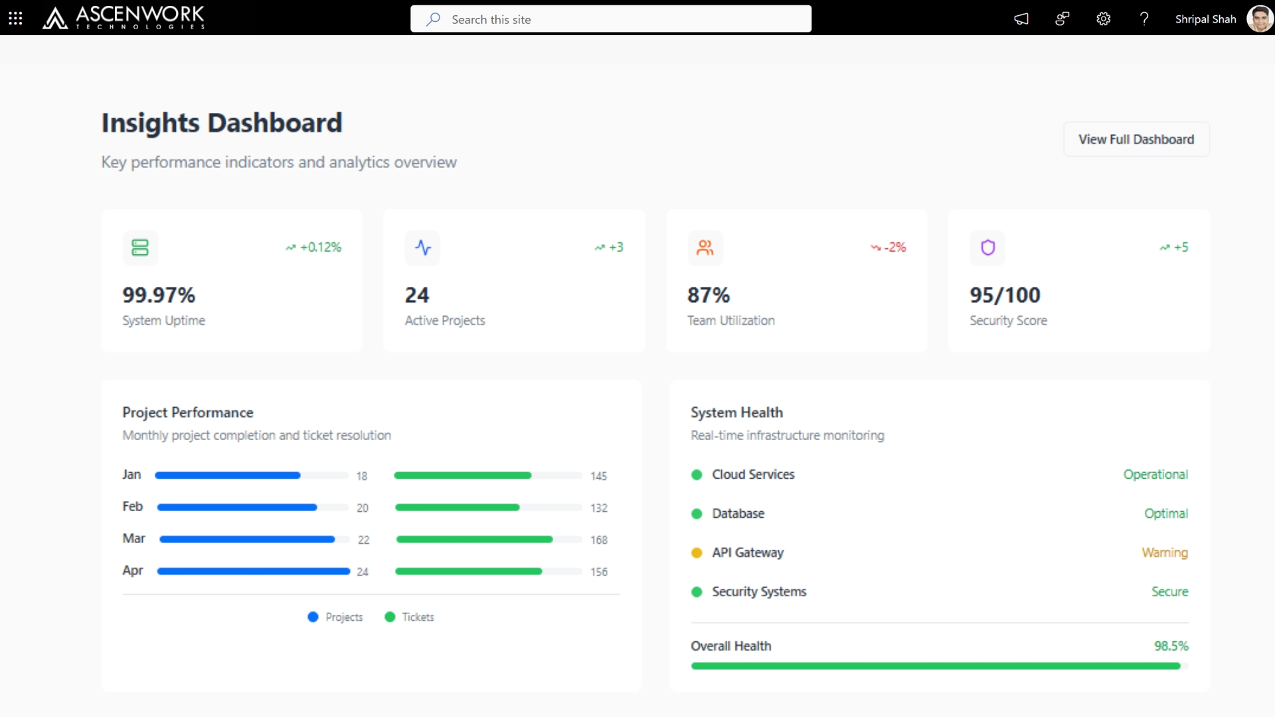
Task: Click the Jan blue projects bar
Action: tap(228, 475)
